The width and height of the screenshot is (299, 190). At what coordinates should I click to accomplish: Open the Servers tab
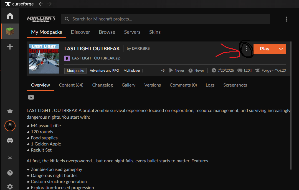(132, 32)
